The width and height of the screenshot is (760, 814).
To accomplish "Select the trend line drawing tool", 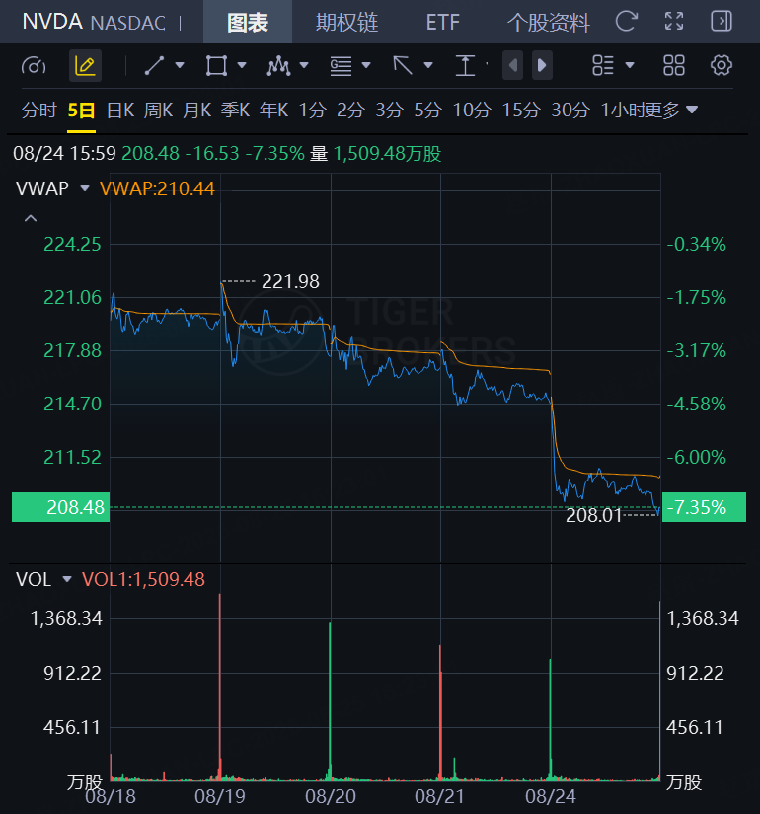I will 154,66.
